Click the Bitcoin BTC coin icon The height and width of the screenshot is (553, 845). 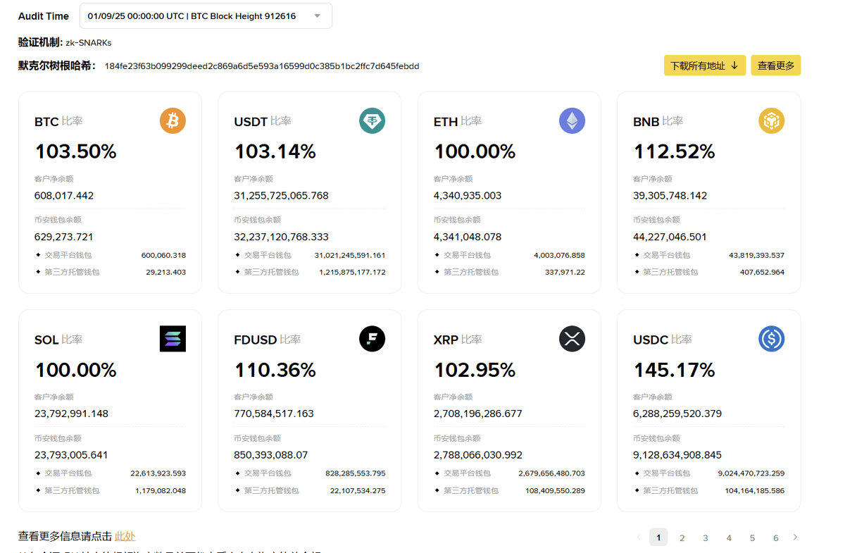(x=173, y=121)
